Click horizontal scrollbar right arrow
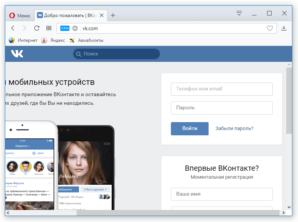 [x=284, y=213]
